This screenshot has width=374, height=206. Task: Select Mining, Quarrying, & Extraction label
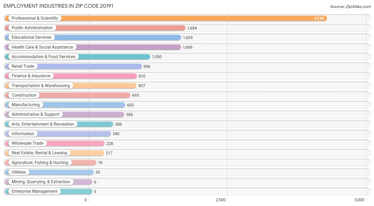pos(41,182)
